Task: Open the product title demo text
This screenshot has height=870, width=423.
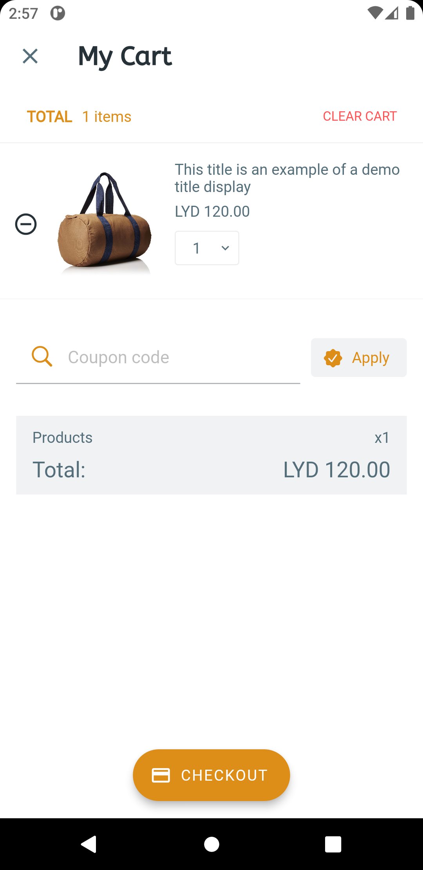Action: [x=287, y=178]
